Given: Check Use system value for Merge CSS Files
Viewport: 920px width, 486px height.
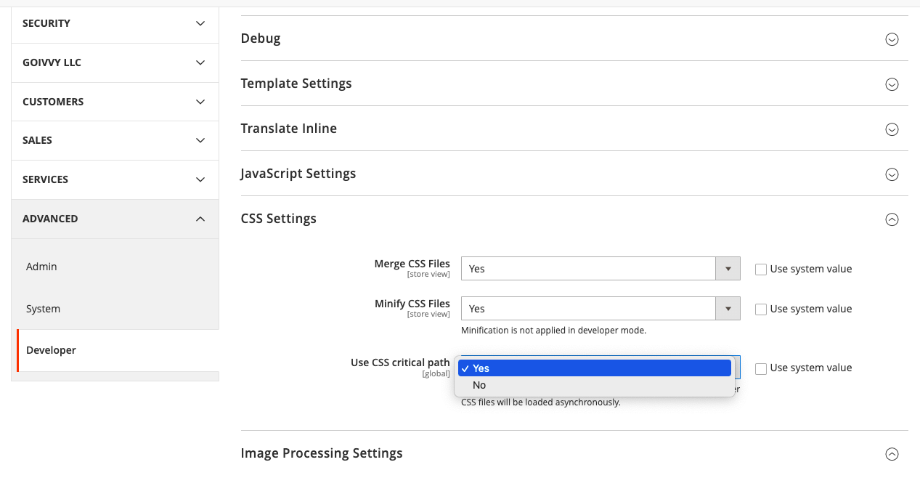Looking at the screenshot, I should point(760,269).
